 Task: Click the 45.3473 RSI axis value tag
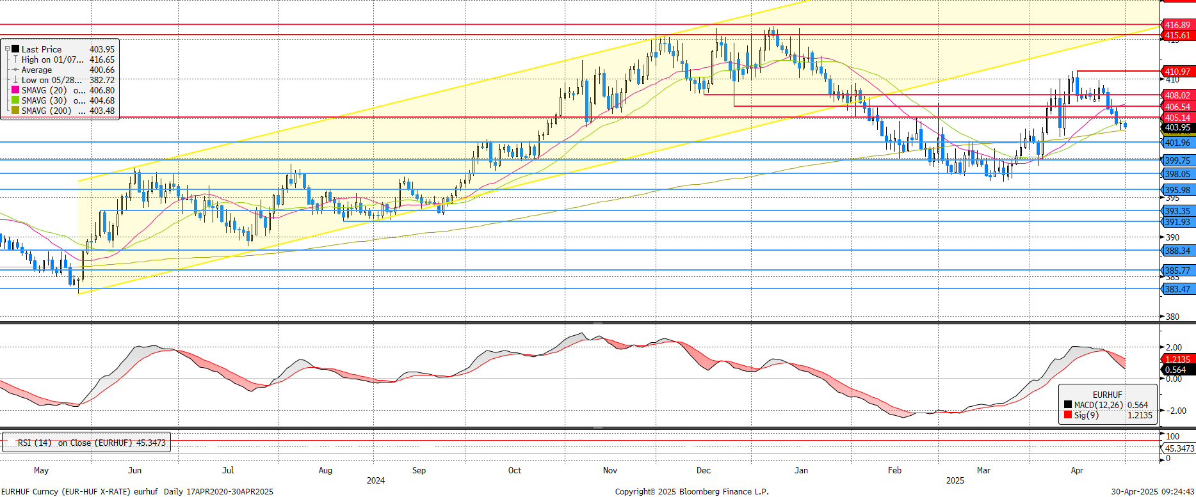1179,448
